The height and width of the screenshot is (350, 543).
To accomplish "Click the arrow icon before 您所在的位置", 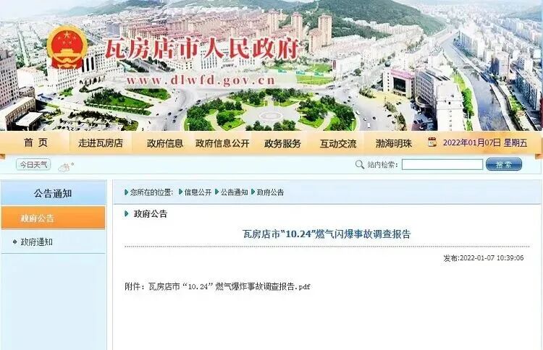I will click(x=127, y=192).
